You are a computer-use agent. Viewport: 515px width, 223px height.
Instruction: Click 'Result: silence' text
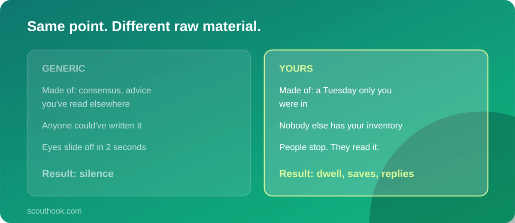(x=78, y=173)
